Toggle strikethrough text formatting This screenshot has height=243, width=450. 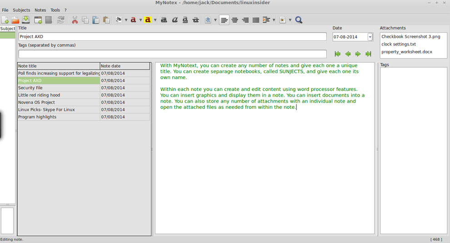pyautogui.click(x=196, y=20)
